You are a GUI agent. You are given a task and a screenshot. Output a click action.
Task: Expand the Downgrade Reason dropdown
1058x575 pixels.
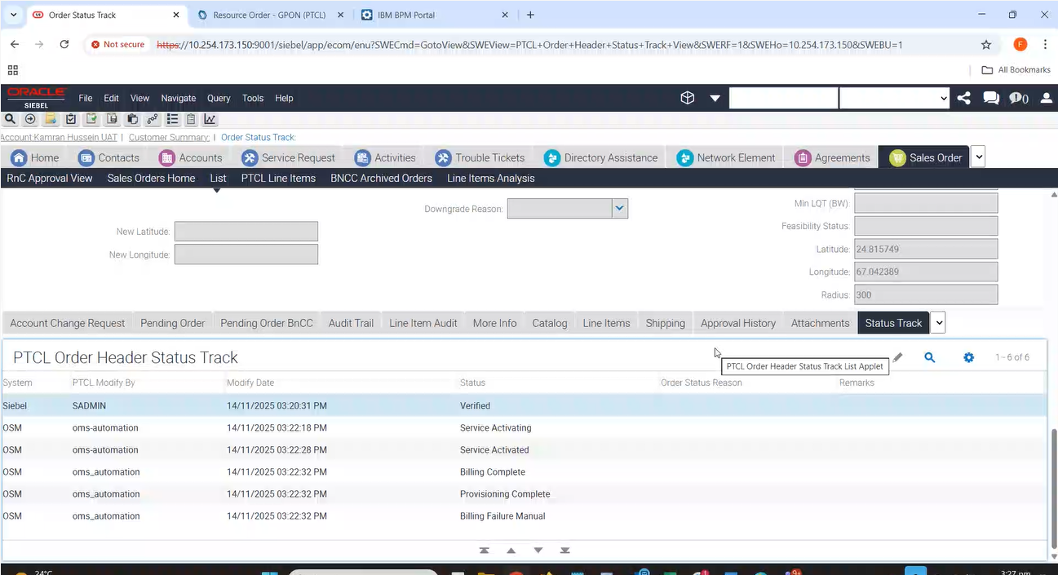(x=620, y=209)
